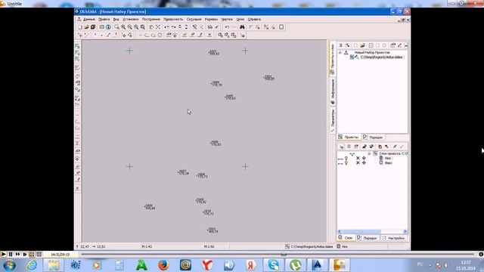Switch to the upper Порядок tab
Image resolution: width=484 pixels, height=272 pixels.
[x=373, y=137]
